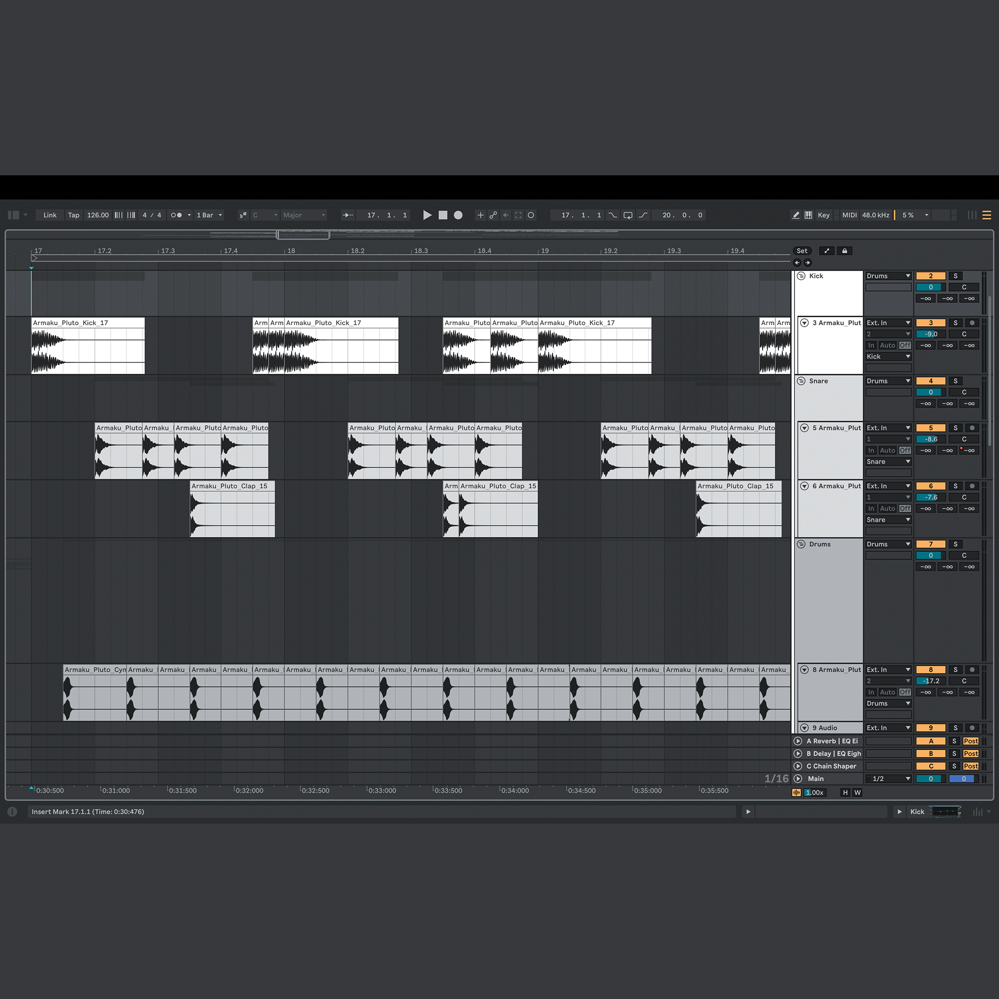Arm track 3 for recording
Viewport: 999px width, 999px height.
pyautogui.click(x=972, y=323)
